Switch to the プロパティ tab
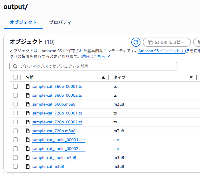Screen dimensions: 200x175 point(60,22)
